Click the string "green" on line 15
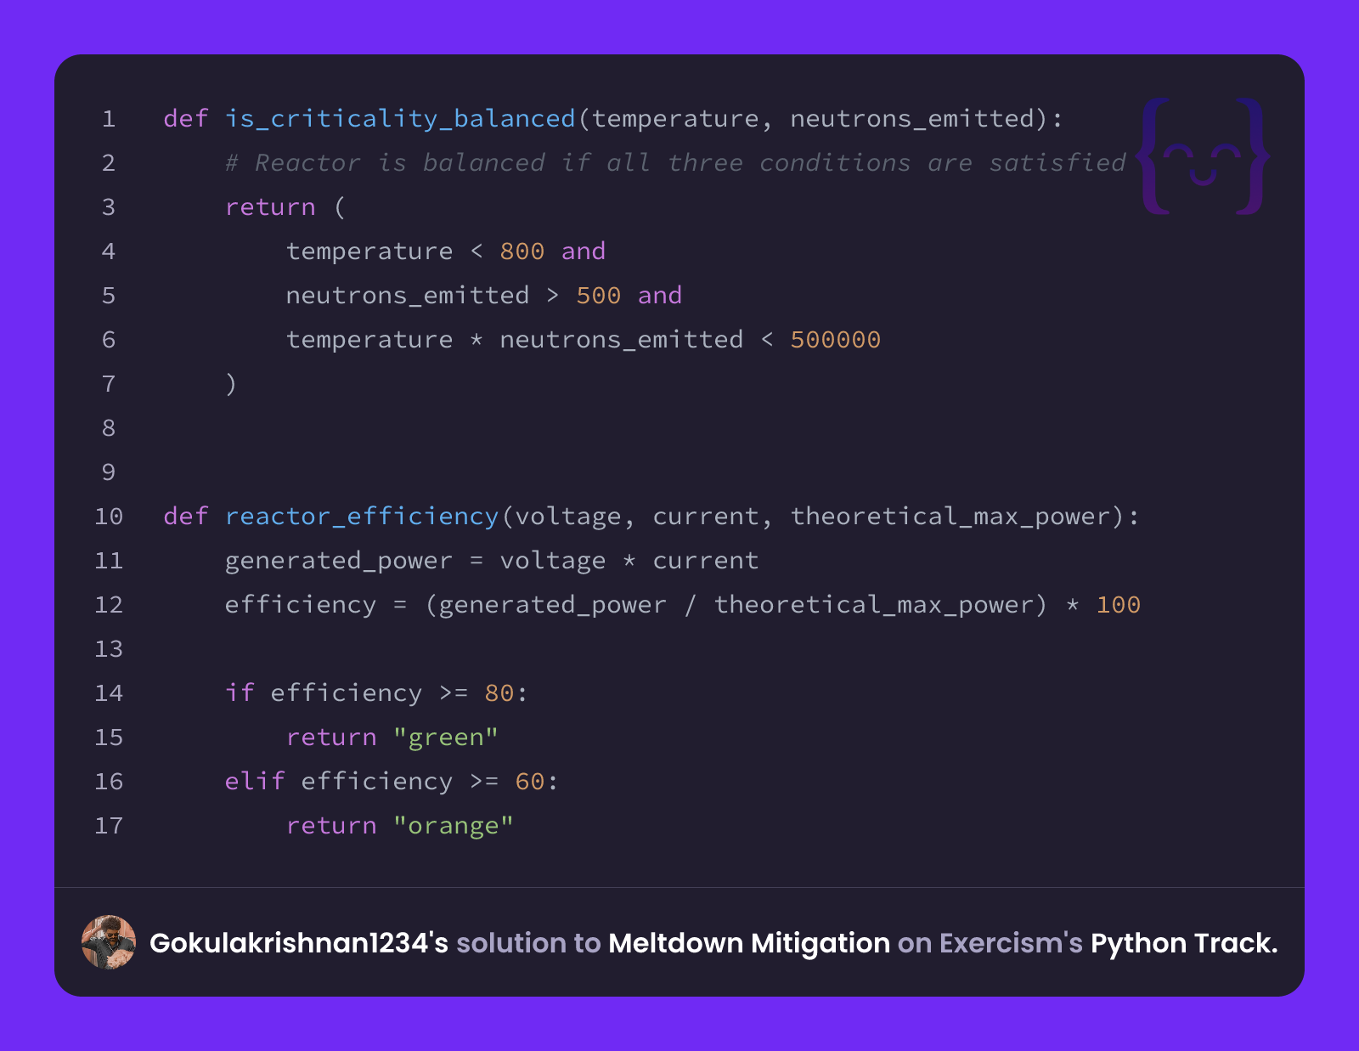Screen dimensions: 1359x1051 446,737
